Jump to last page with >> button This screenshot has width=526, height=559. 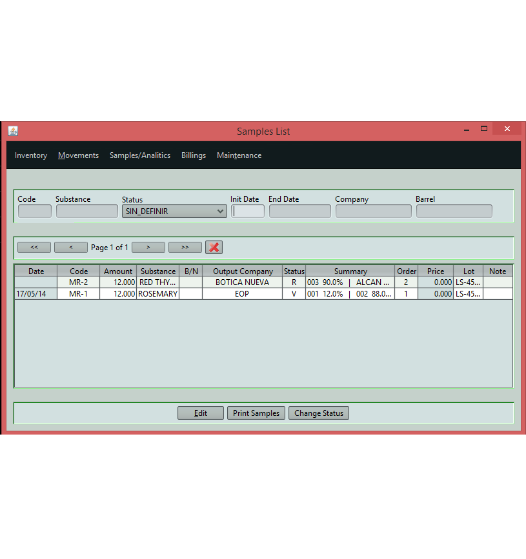coord(185,247)
